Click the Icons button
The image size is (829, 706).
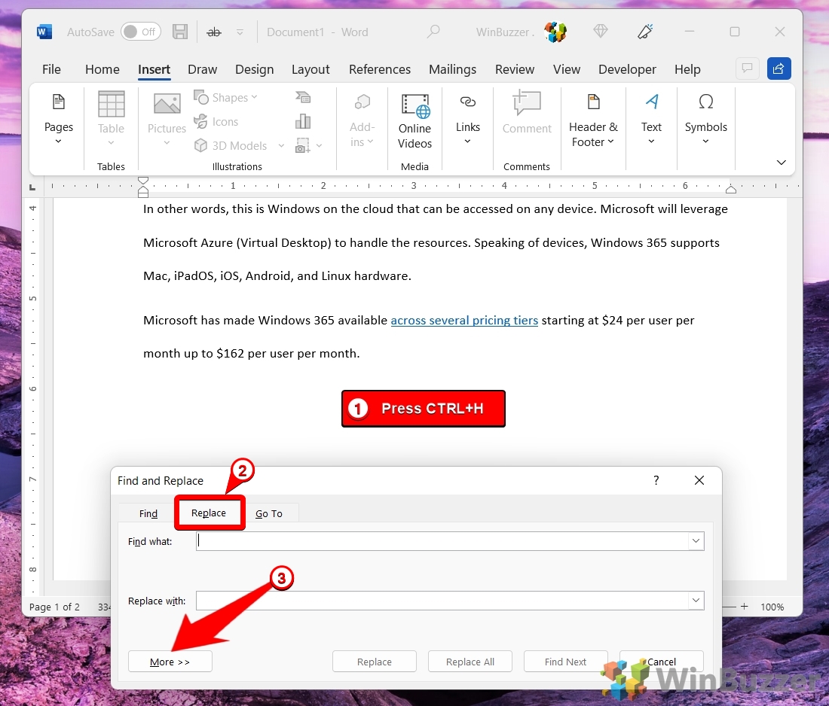pyautogui.click(x=216, y=122)
